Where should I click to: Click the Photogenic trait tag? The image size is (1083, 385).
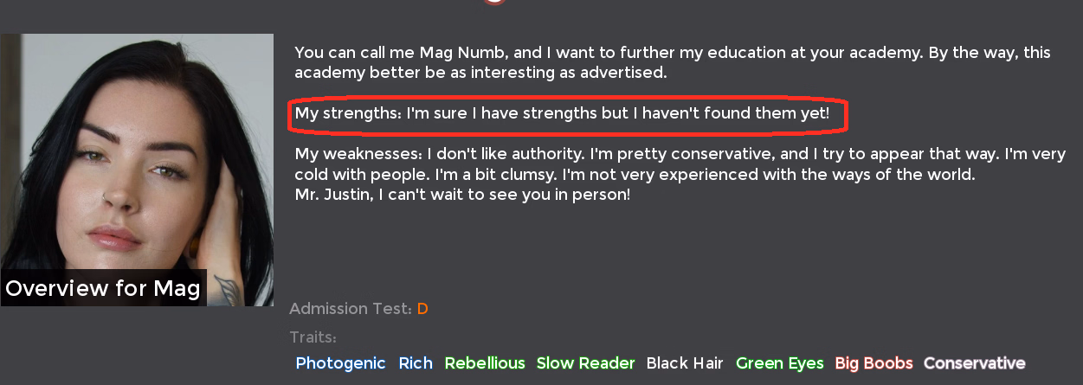coord(340,363)
